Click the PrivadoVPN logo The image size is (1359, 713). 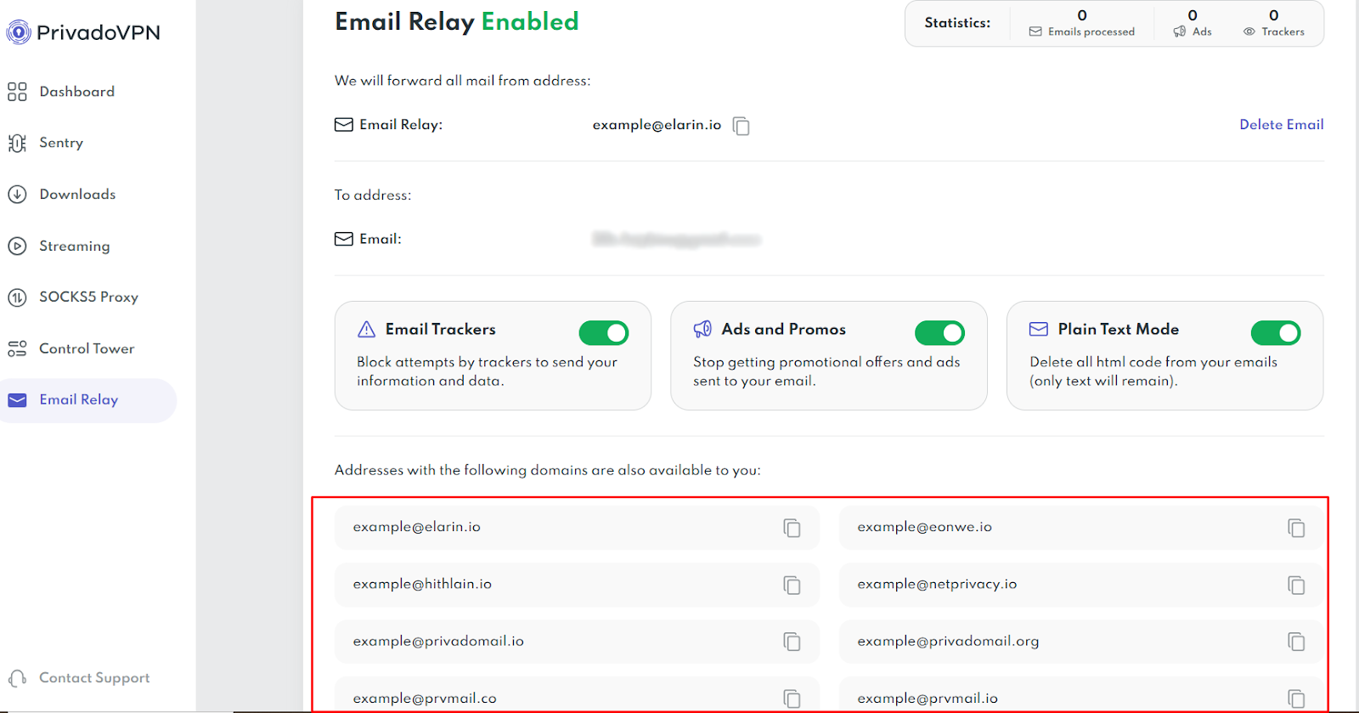pos(83,32)
